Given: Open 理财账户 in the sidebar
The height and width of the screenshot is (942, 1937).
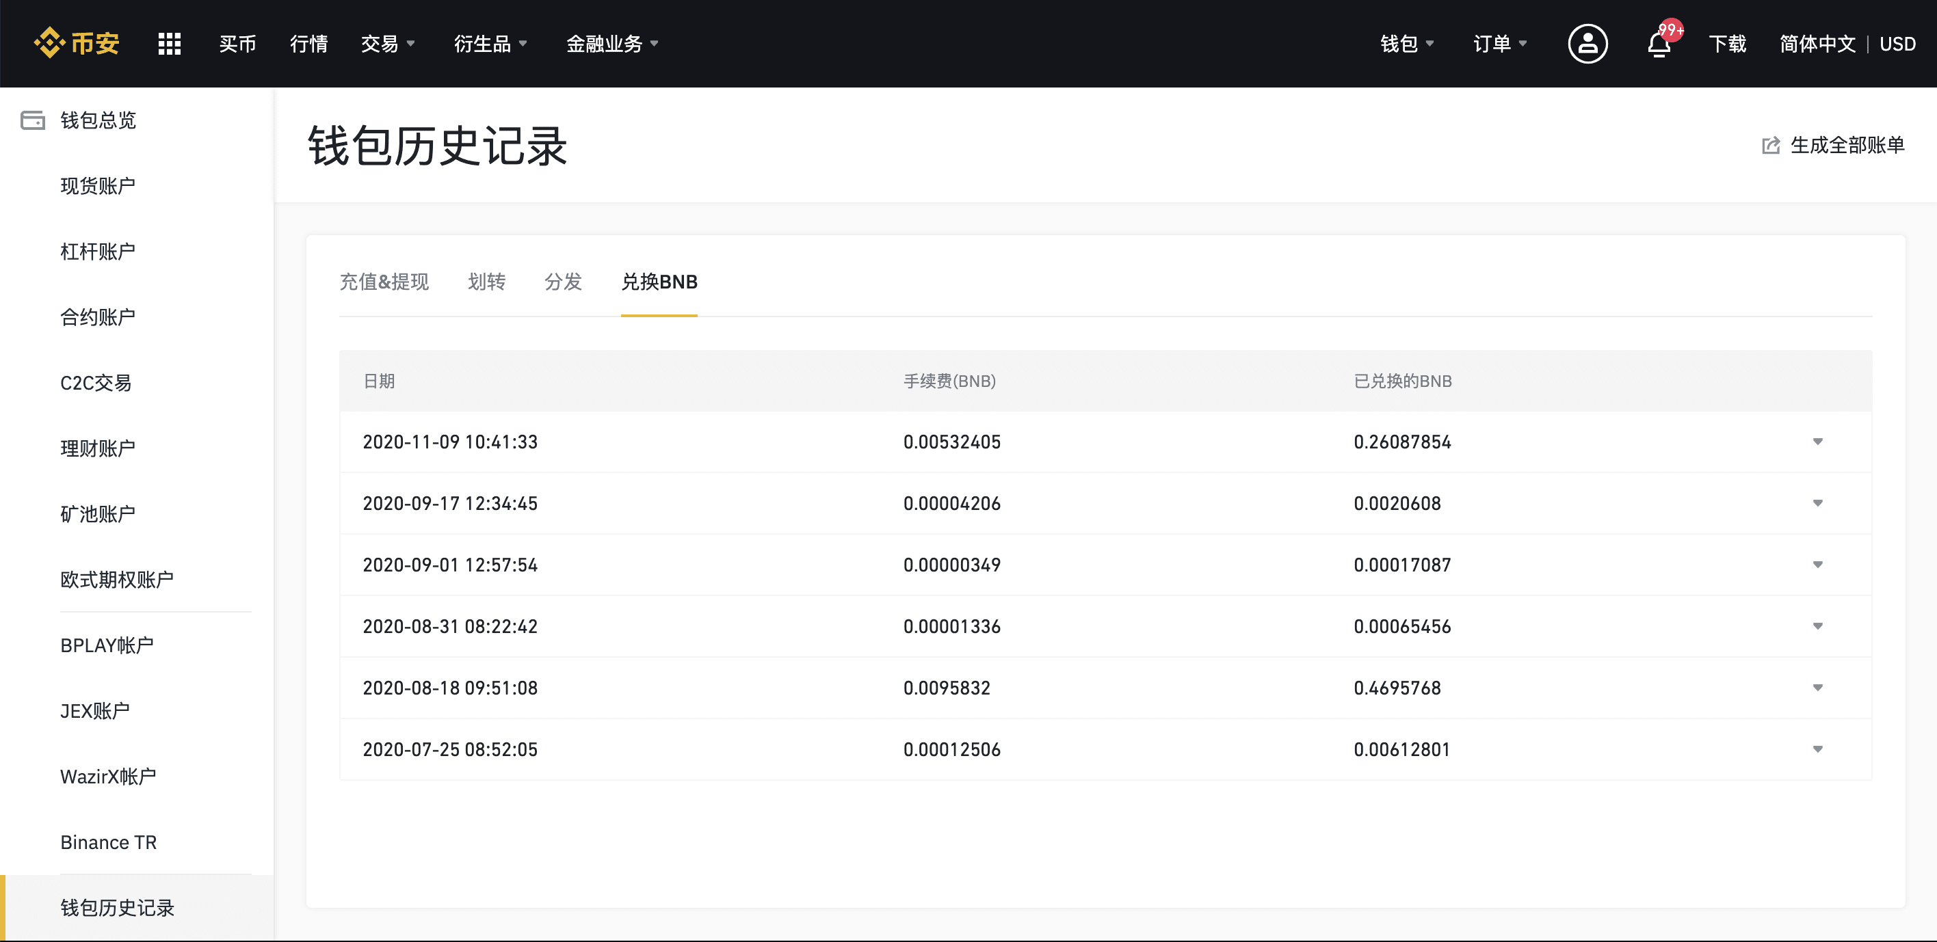Looking at the screenshot, I should click(98, 448).
